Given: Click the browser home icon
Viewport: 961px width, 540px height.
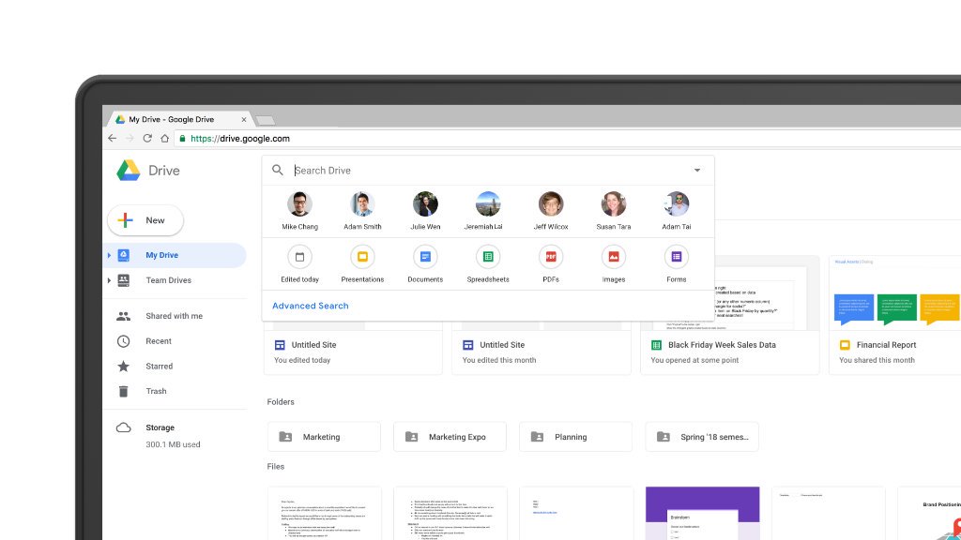Looking at the screenshot, I should [164, 139].
